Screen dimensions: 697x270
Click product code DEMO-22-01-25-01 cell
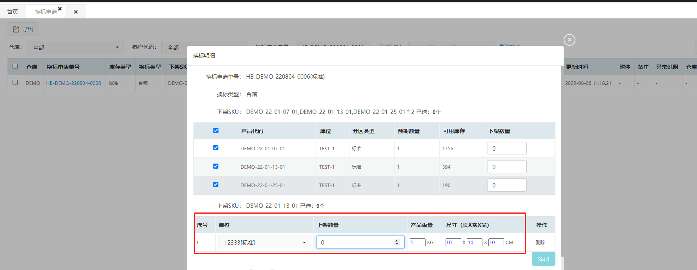(x=263, y=185)
